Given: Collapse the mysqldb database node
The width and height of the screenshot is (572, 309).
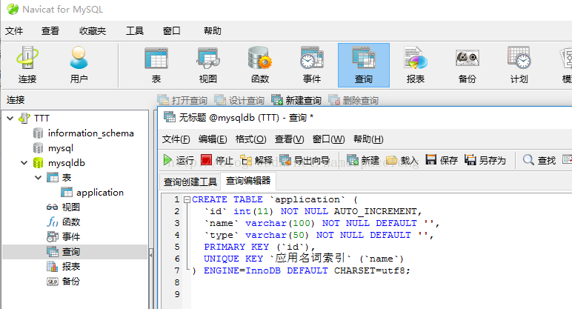Looking at the screenshot, I should coord(24,163).
